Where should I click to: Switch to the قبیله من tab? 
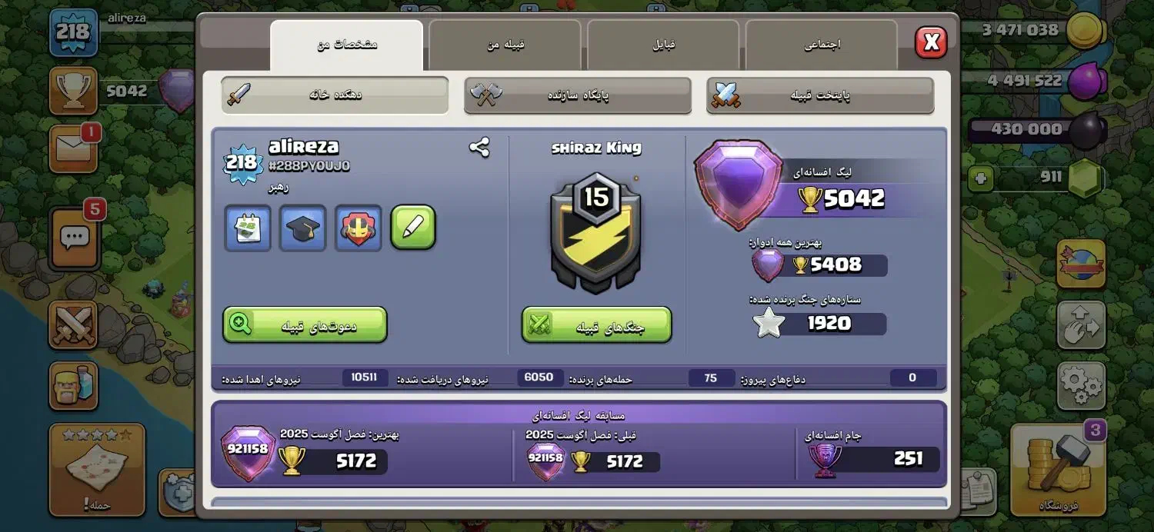click(505, 45)
